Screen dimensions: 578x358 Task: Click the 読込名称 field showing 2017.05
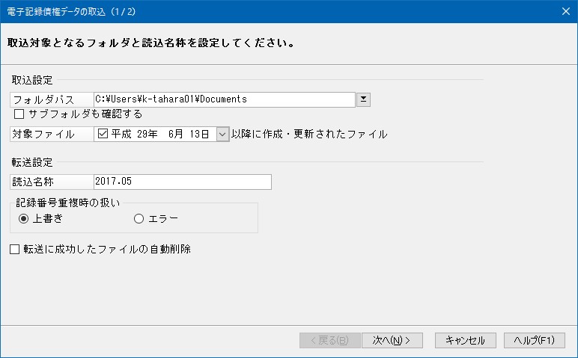point(181,182)
